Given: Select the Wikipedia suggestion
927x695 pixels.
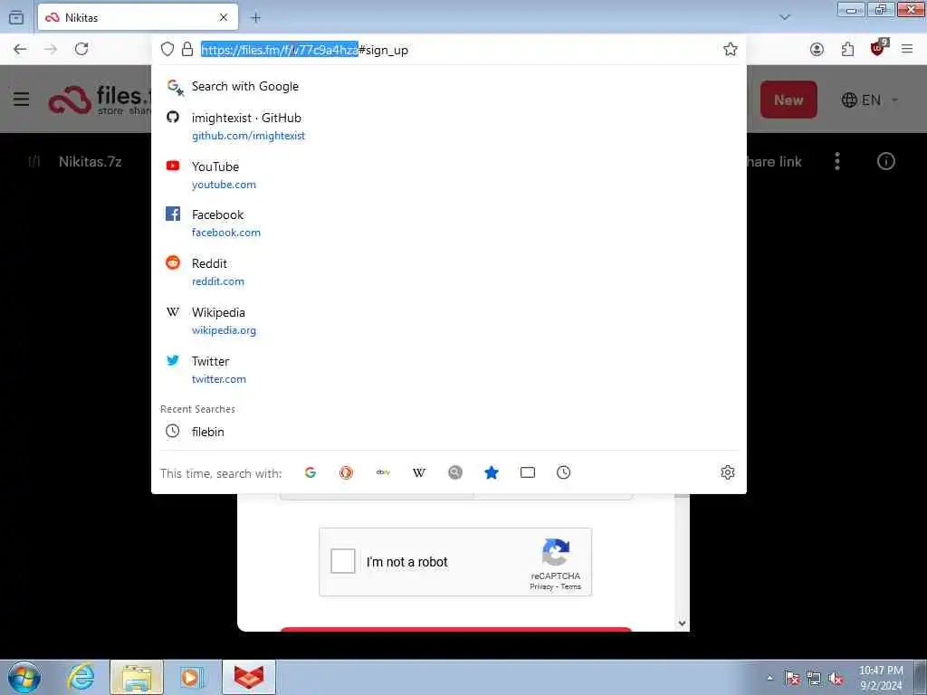Looking at the screenshot, I should tap(449, 321).
